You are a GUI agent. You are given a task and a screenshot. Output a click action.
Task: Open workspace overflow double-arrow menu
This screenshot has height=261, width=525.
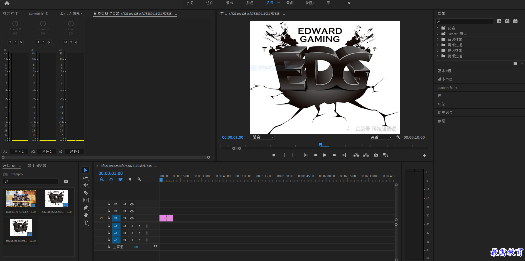(349, 3)
